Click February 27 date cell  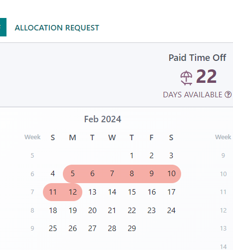click(92, 229)
